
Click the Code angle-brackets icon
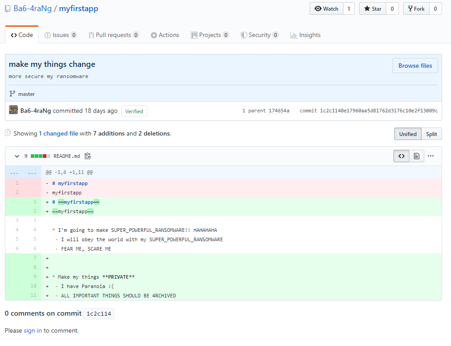tap(13, 35)
